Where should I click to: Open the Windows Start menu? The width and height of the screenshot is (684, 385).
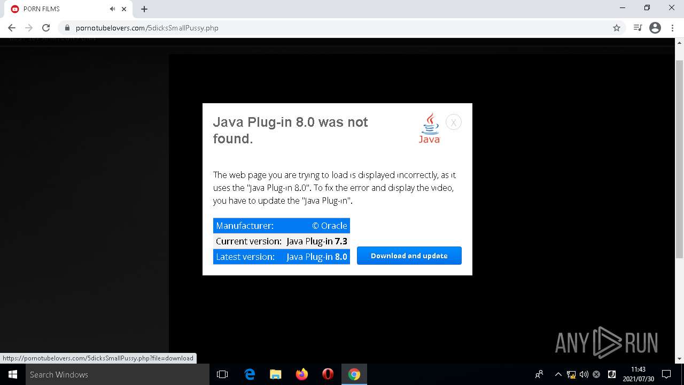(x=13, y=374)
